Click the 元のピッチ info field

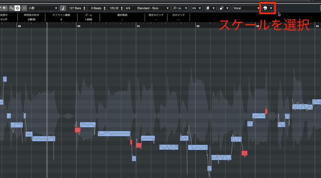pyautogui.click(x=179, y=18)
